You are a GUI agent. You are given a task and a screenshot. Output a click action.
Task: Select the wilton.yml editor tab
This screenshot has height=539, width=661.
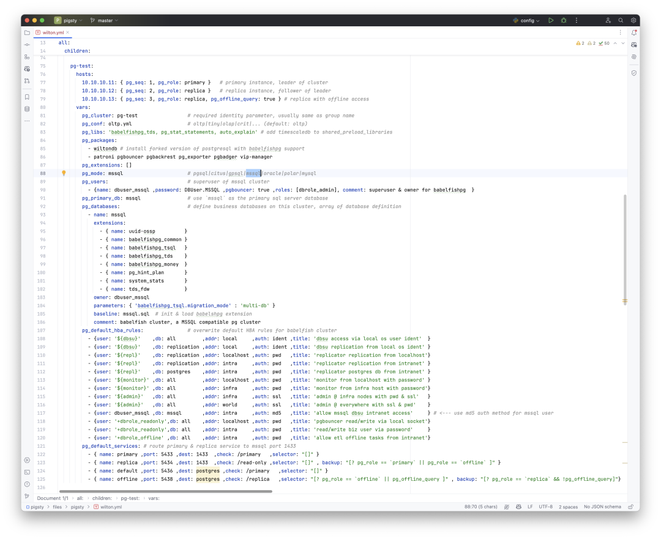(53, 32)
